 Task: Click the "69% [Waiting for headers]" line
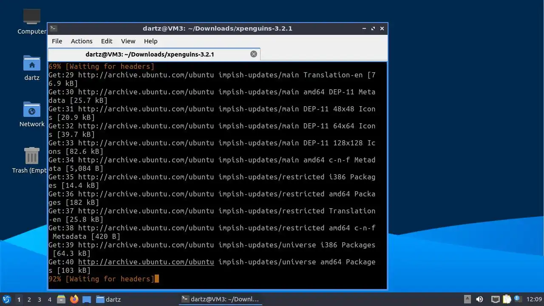(x=102, y=66)
